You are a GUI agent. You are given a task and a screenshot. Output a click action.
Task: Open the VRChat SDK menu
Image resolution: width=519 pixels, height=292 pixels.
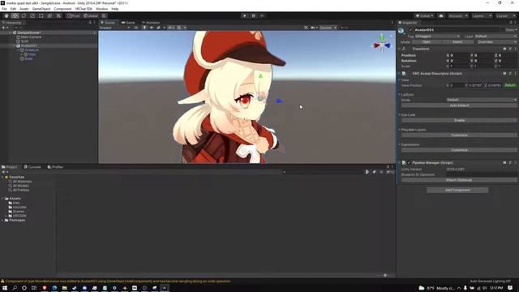(84, 9)
